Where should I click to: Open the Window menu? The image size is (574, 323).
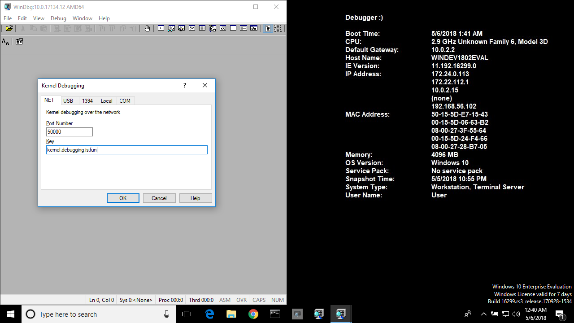(x=83, y=18)
